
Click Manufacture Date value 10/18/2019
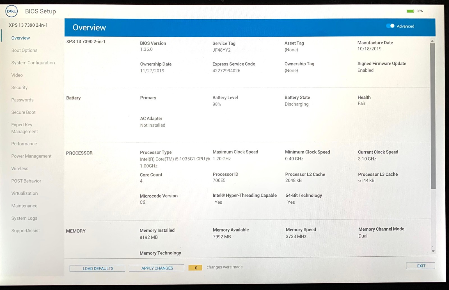coord(369,49)
